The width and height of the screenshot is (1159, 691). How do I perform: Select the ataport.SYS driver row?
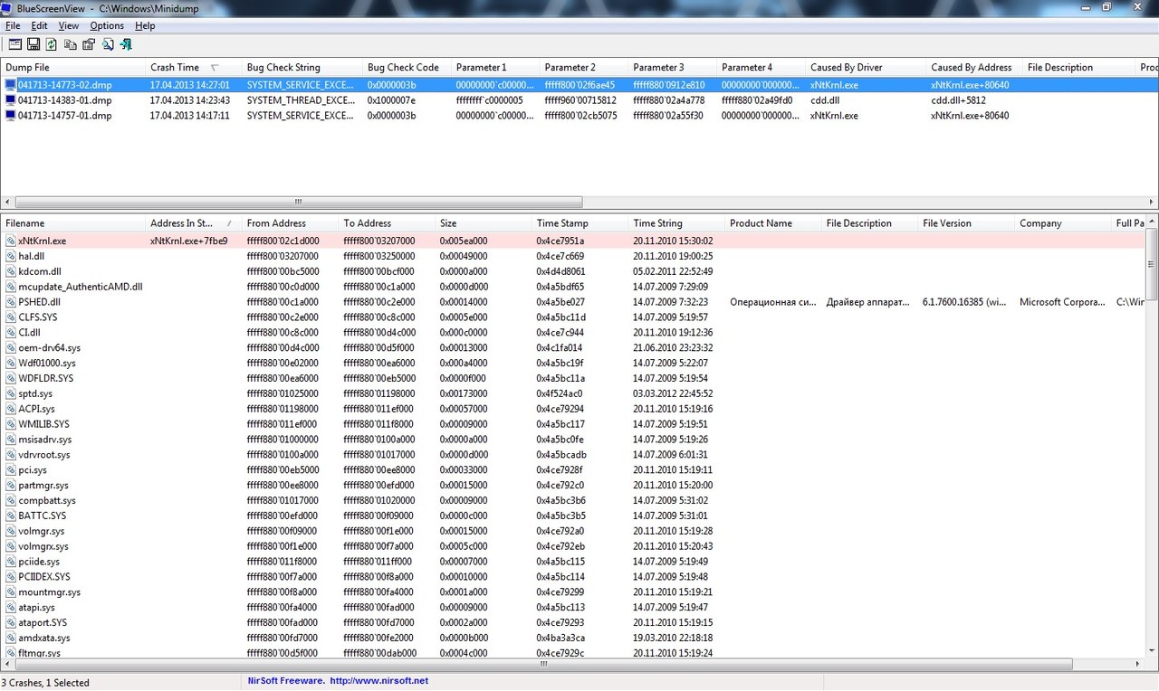[572, 623]
